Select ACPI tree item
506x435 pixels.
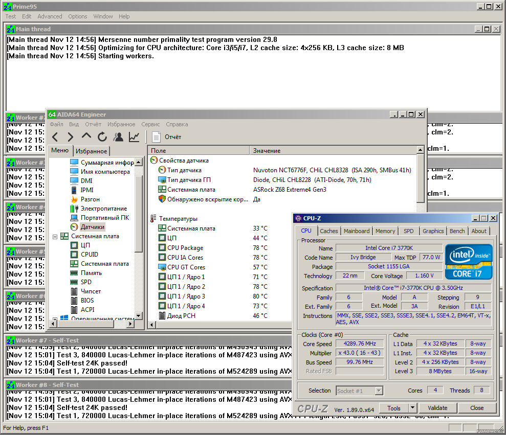pyautogui.click(x=82, y=310)
